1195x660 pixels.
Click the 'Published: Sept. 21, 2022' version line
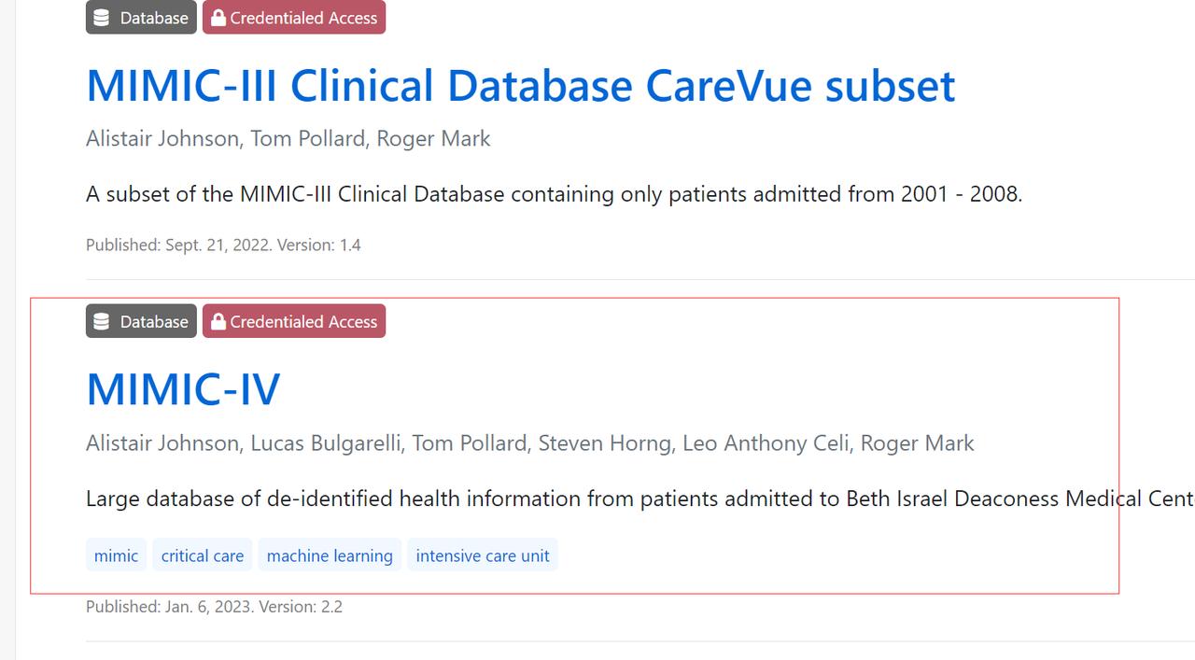coord(223,246)
